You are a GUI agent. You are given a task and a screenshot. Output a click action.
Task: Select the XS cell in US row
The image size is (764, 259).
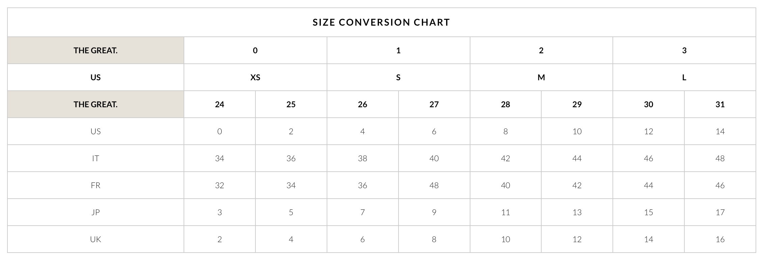(x=255, y=77)
